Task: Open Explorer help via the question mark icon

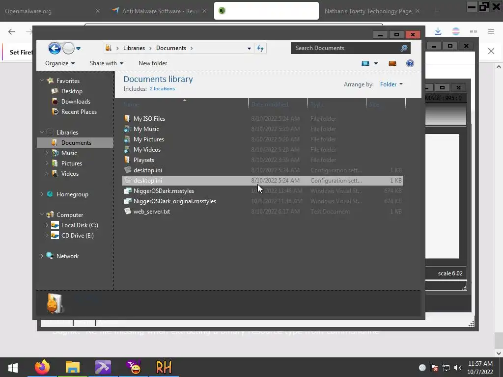Action: pos(410,63)
